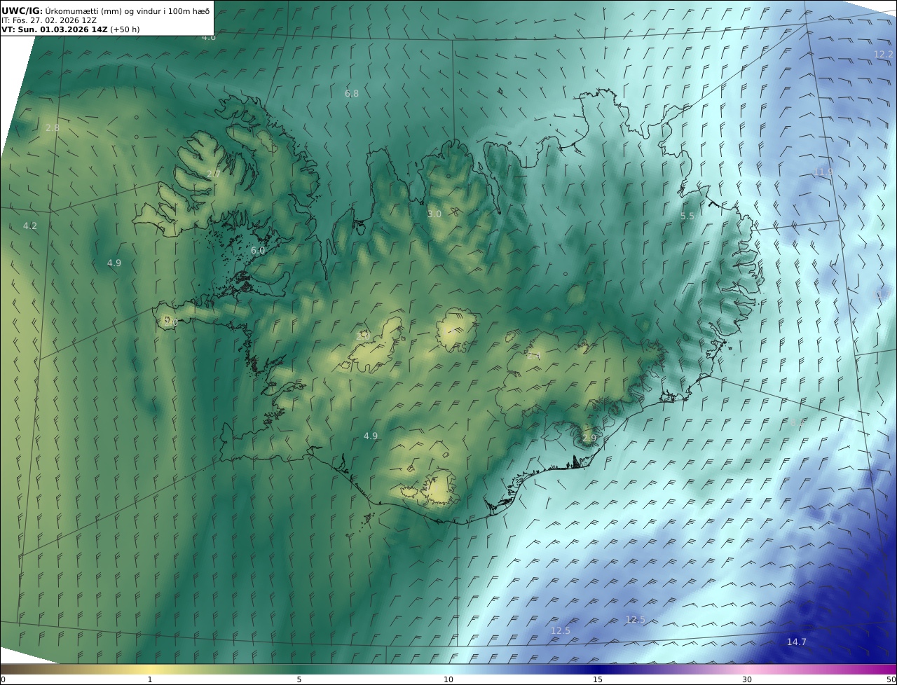897x685 pixels.
Task: Click the 2.7 value over the Westfjords
Action: click(214, 174)
